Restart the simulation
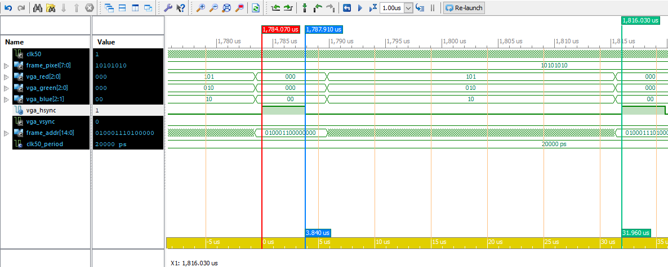 tap(347, 8)
